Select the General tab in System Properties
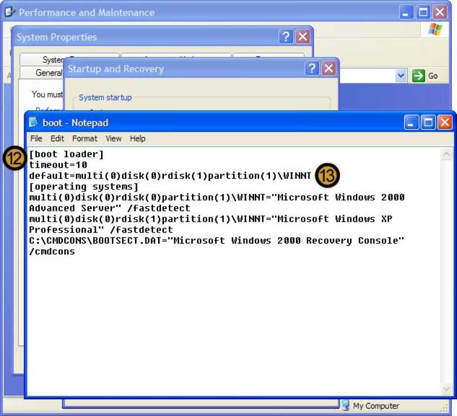 42,73
